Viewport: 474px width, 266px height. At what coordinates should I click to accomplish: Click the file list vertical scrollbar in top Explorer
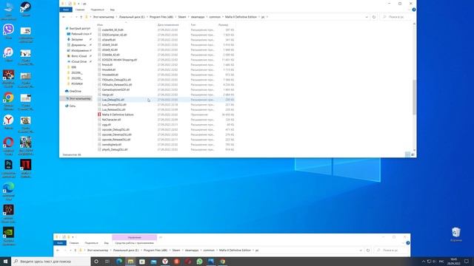pyautogui.click(x=414, y=97)
